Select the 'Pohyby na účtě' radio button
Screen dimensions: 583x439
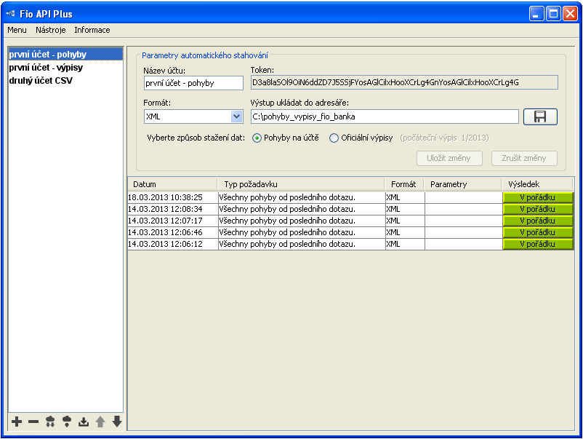(257, 138)
